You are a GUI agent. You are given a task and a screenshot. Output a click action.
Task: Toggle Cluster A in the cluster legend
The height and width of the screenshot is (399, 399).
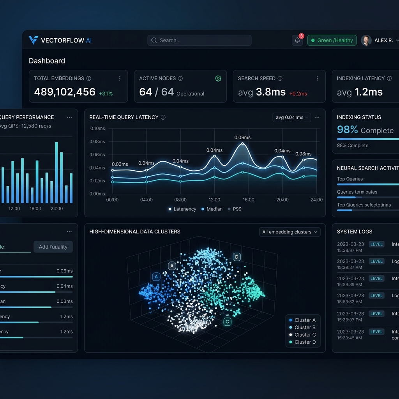pos(302,320)
